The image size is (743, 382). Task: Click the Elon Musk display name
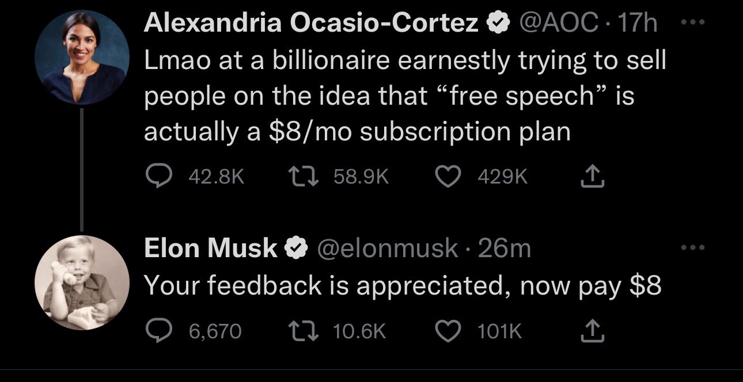211,248
